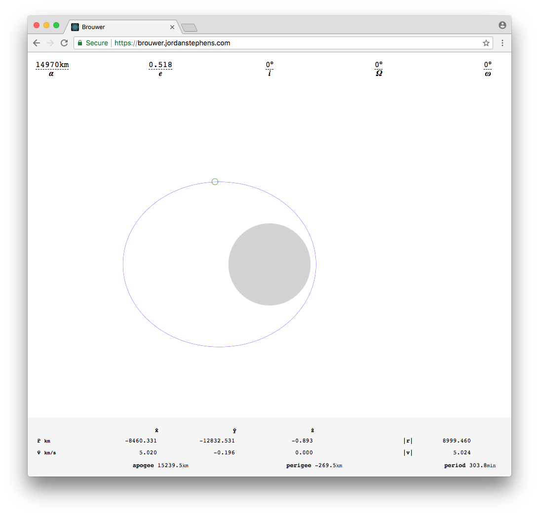Edit the inclination 0° value
Screen dimensions: 539x516
(269, 65)
